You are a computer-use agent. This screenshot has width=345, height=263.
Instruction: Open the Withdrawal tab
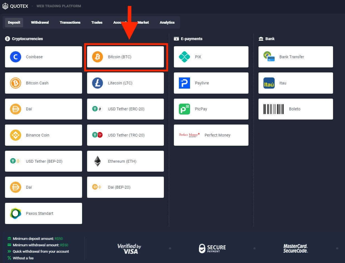[x=40, y=23]
